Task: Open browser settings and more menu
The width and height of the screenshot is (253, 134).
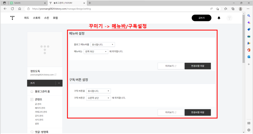Action: point(248,9)
